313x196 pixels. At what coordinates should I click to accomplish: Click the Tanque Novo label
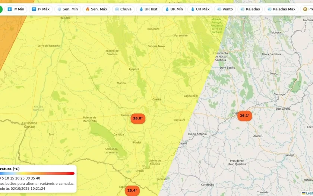coord(156,46)
